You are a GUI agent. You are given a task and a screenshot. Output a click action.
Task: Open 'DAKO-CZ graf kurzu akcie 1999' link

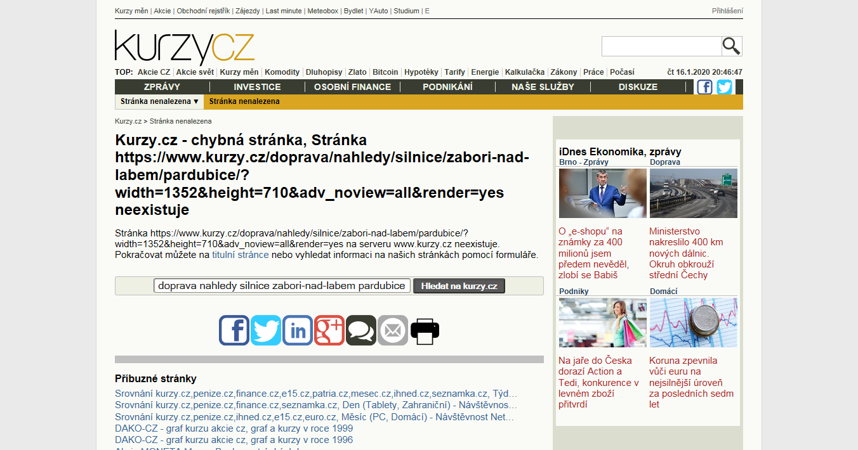pos(234,428)
